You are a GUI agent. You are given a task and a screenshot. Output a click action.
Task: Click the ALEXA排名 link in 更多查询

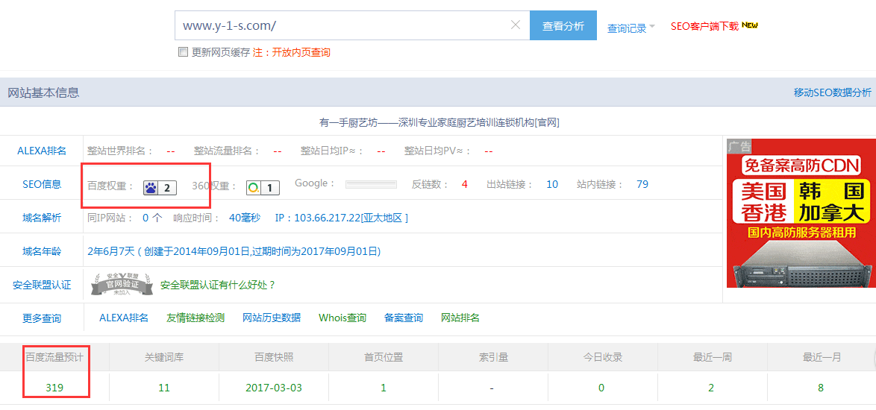click(124, 318)
